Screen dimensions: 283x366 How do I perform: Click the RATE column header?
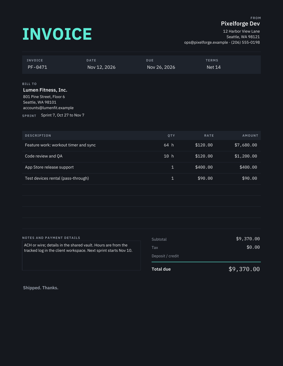[209, 136]
